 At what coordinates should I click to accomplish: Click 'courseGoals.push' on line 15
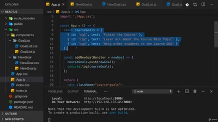click(82, 62)
